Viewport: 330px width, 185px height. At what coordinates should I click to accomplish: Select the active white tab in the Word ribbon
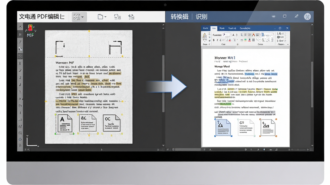(214, 28)
